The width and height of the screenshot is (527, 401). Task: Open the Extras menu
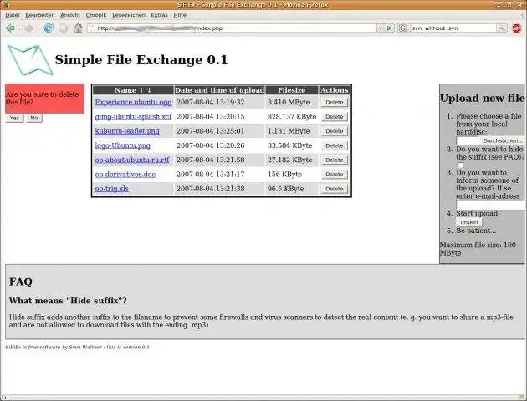(x=159, y=15)
